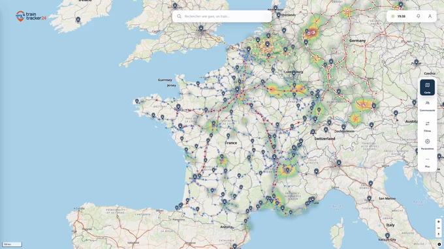Select the station pin at Vatican City

pos(387,236)
